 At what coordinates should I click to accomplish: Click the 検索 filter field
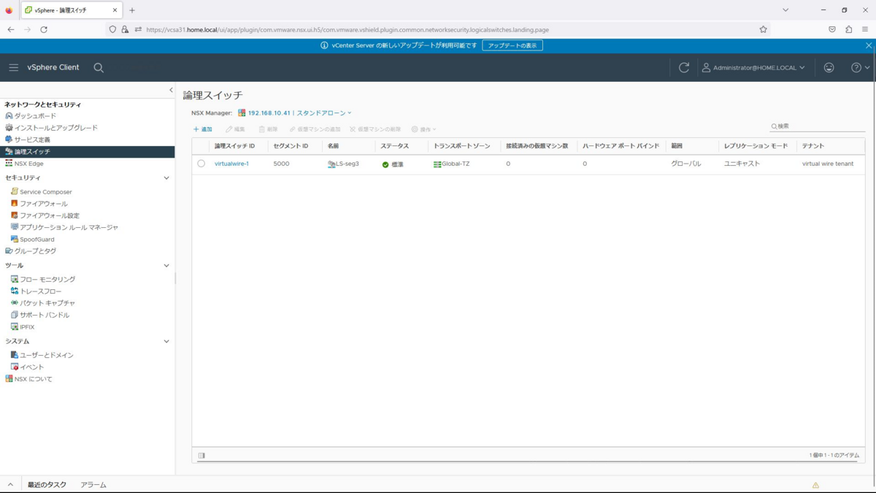pos(818,126)
